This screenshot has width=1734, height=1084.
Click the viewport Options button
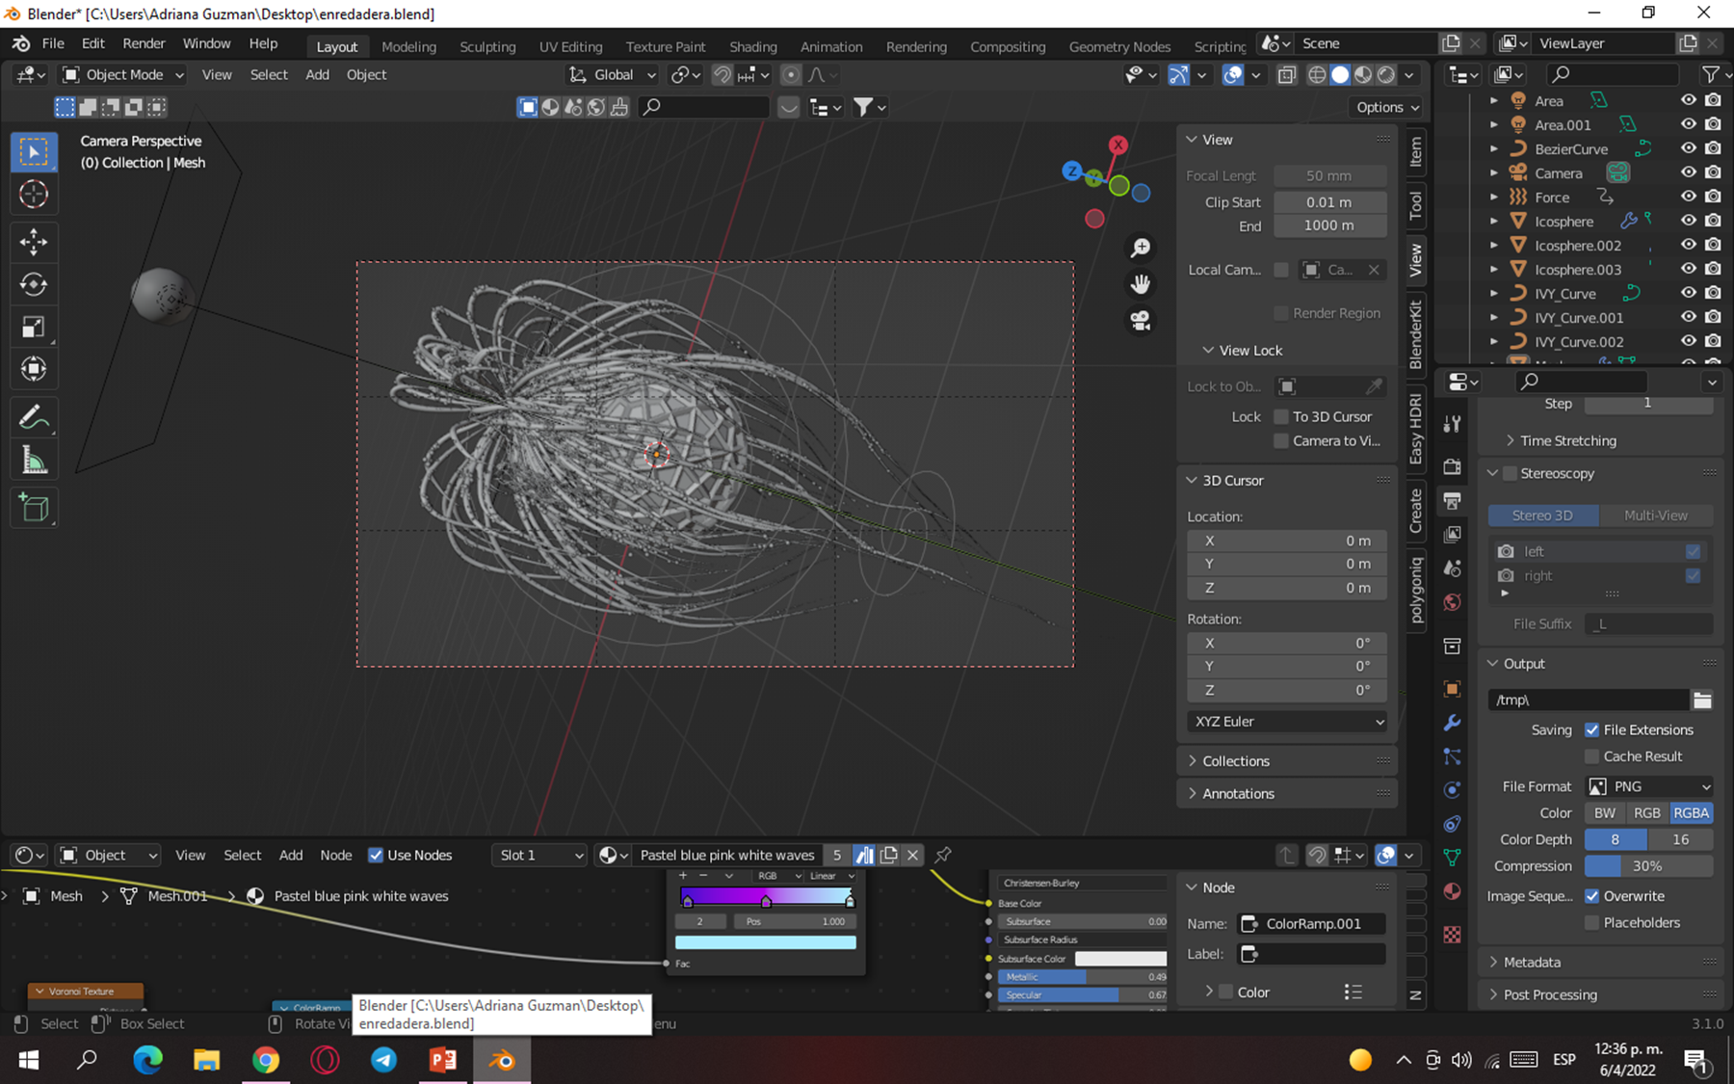(x=1388, y=107)
